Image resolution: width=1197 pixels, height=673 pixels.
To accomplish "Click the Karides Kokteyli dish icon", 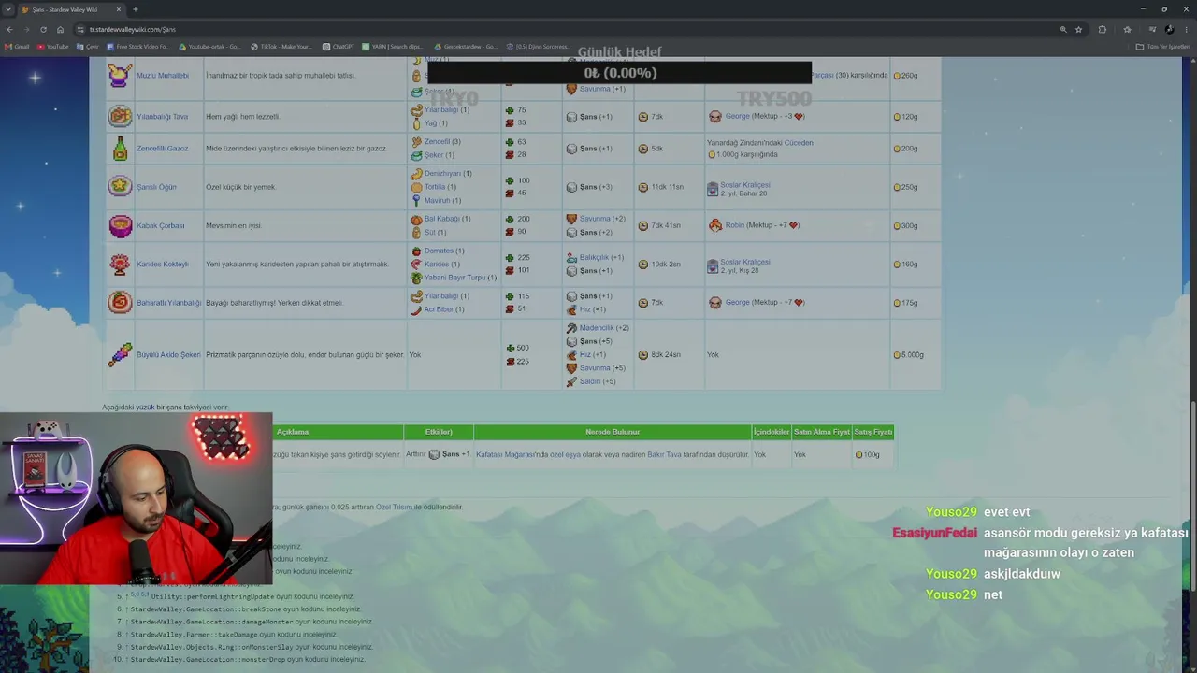I will tap(120, 264).
